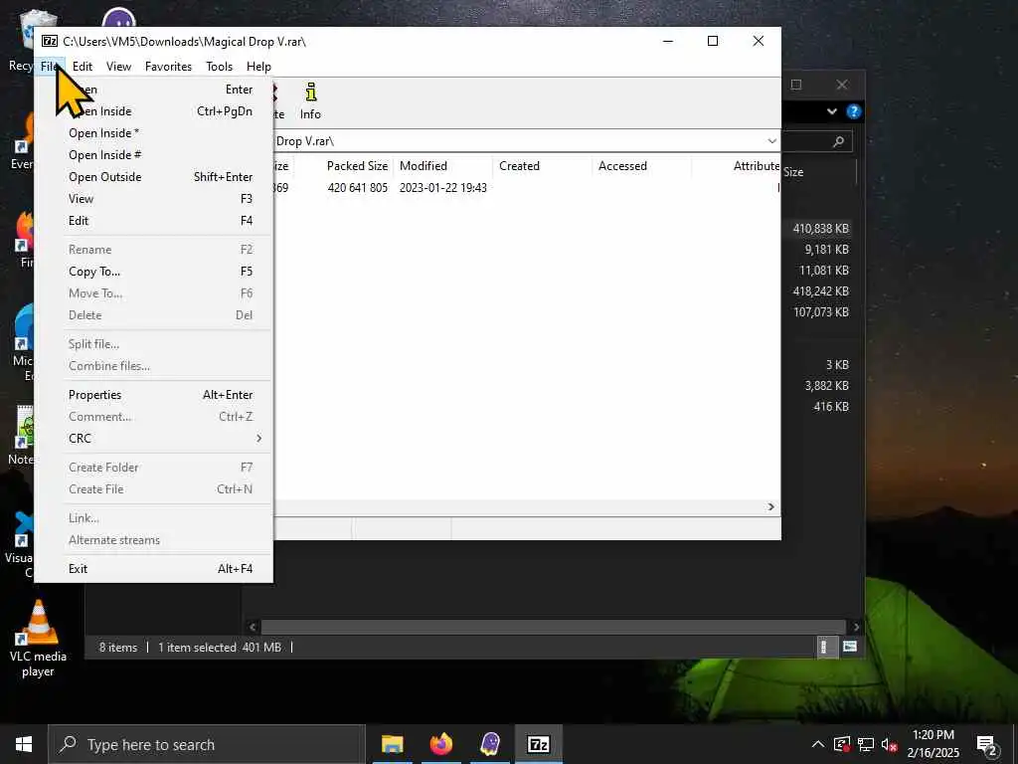
Task: Open the Help menu
Action: [258, 67]
